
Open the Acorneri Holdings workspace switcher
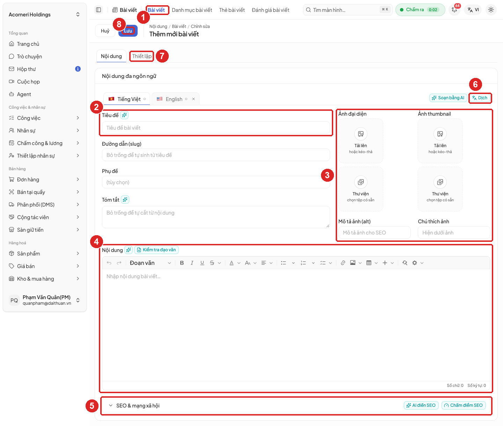pos(44,15)
